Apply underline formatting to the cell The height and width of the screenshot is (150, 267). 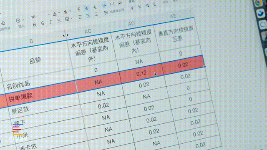coord(59,20)
